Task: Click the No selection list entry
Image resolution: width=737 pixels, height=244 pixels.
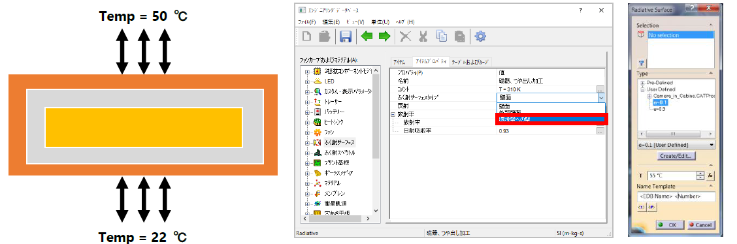Action: (681, 35)
